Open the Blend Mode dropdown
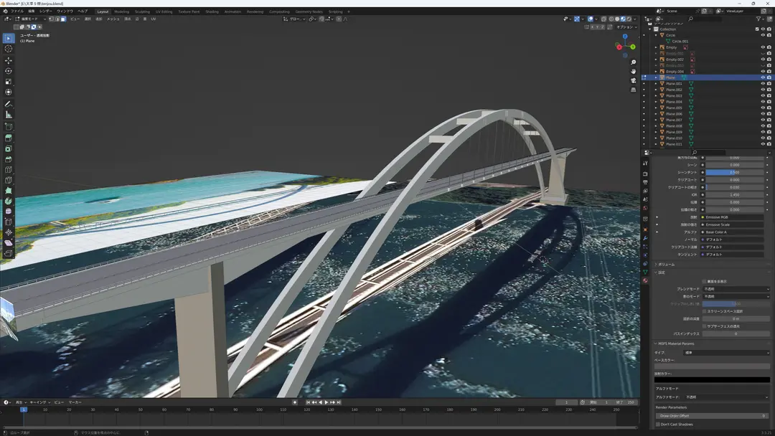The width and height of the screenshot is (775, 436). click(x=736, y=289)
